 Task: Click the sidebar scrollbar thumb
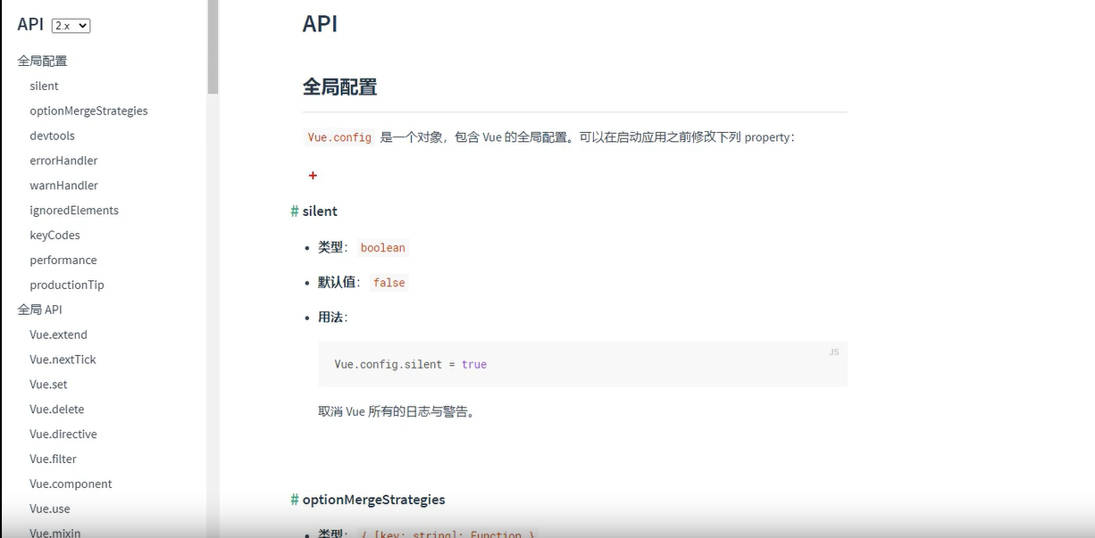[x=213, y=46]
